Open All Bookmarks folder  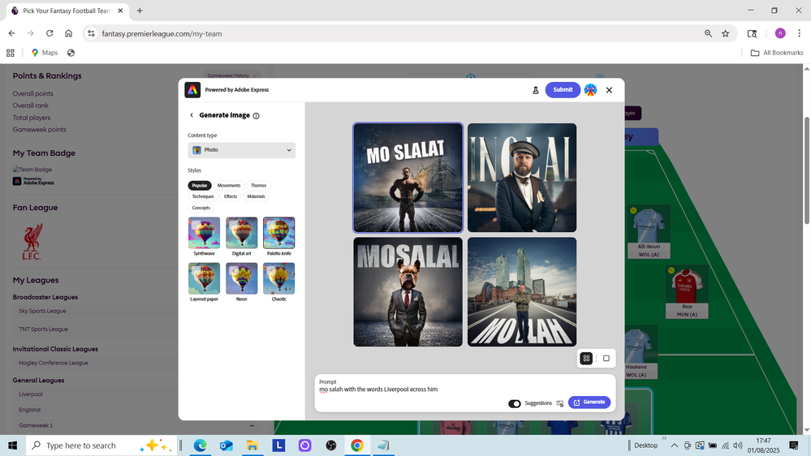(777, 53)
